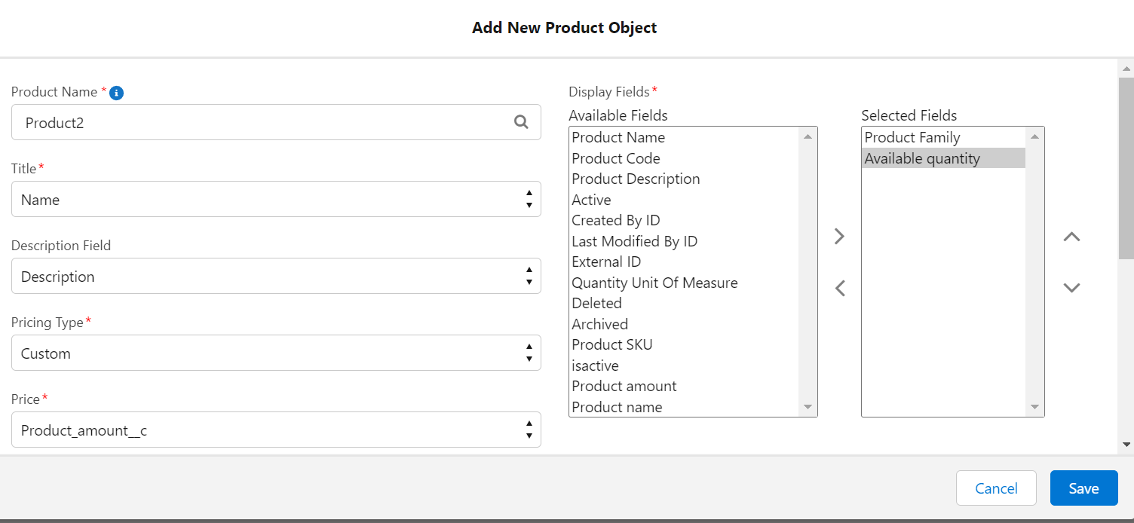Click the Product Name info icon
The height and width of the screenshot is (523, 1134).
[116, 93]
